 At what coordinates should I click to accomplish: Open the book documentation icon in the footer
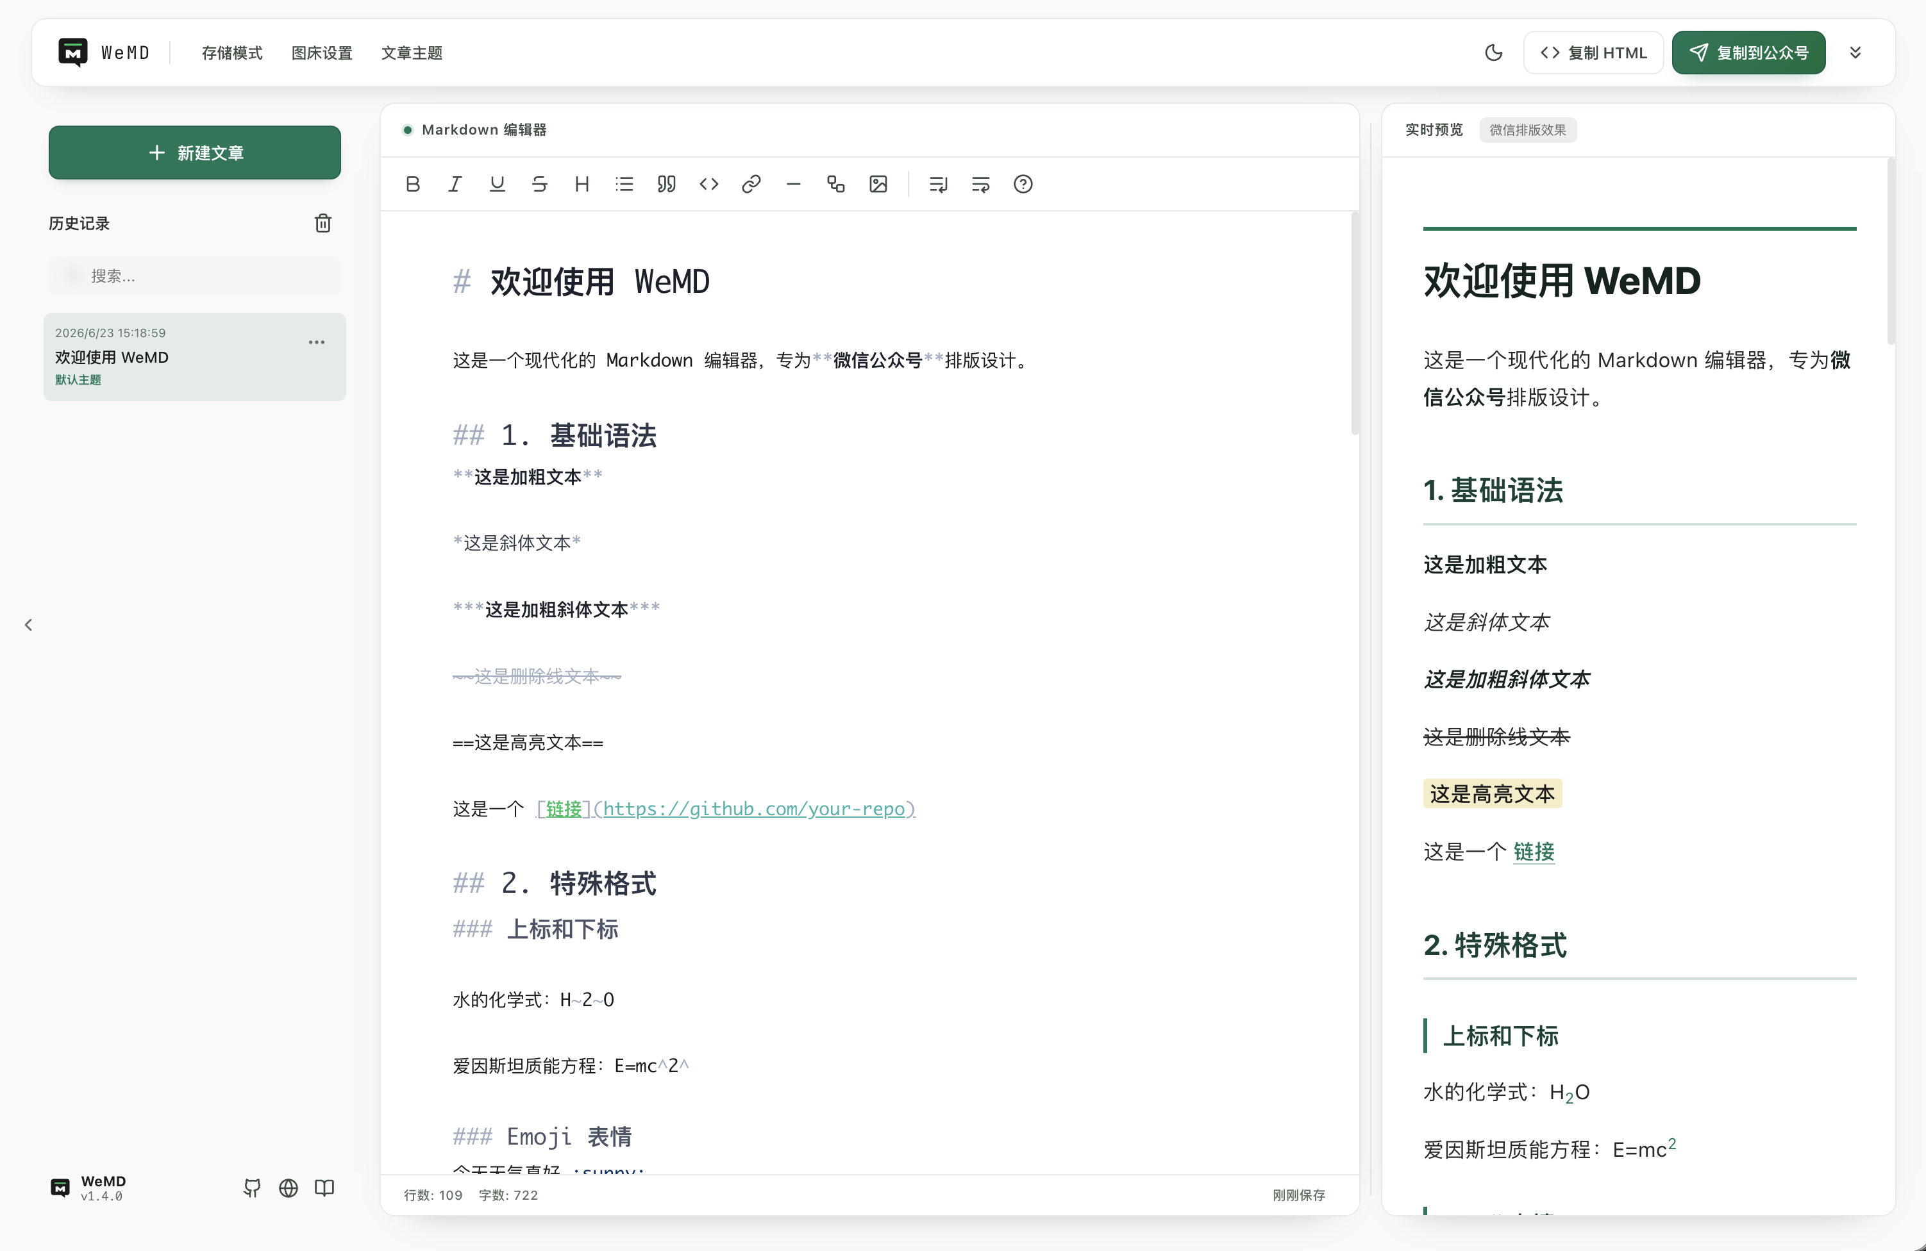click(x=324, y=1188)
